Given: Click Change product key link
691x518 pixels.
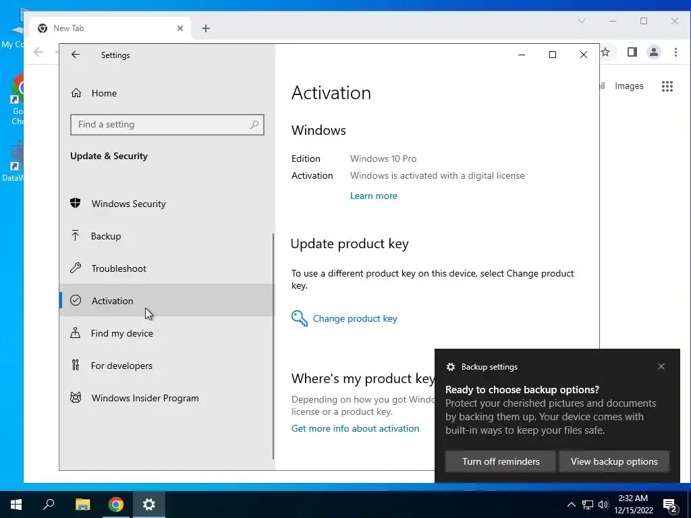Looking at the screenshot, I should pyautogui.click(x=355, y=318).
